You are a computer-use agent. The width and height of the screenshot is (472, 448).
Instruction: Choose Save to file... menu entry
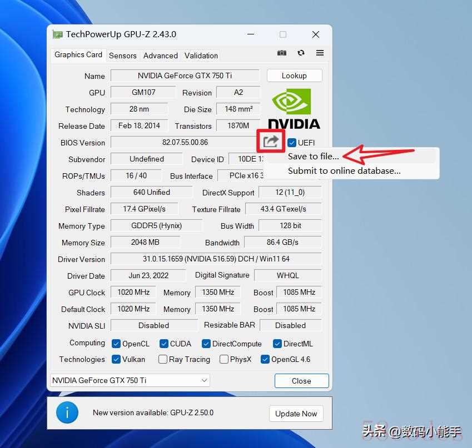point(351,157)
